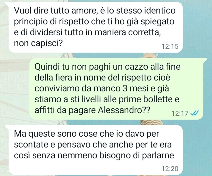Image resolution: width=212 pixels, height=176 pixels.
Task: Click the tail of the last received bubble
Action: point(7,127)
